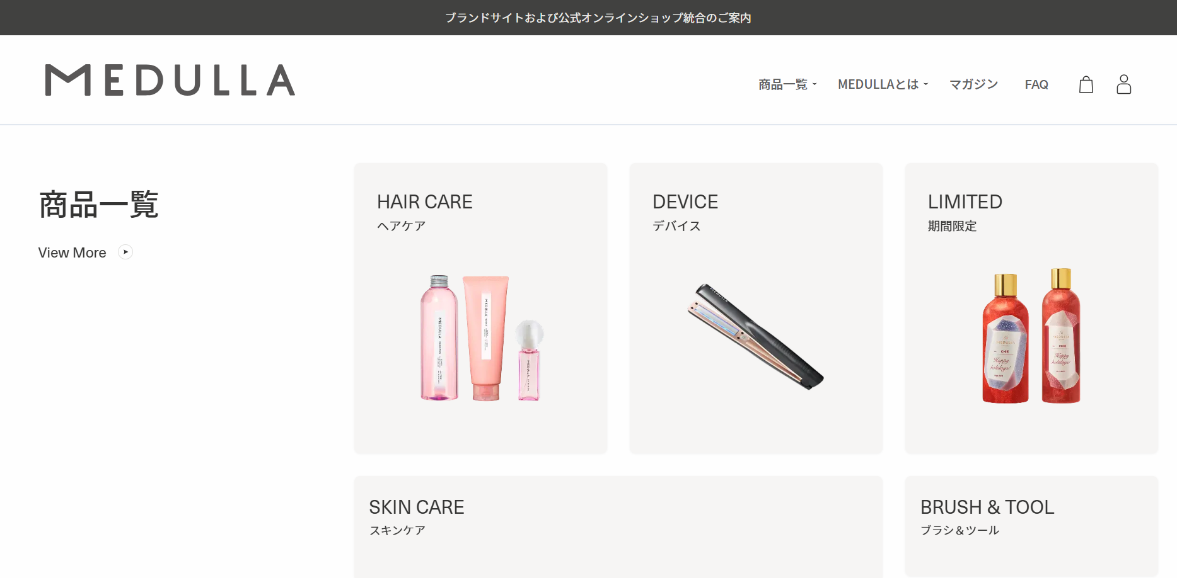Image resolution: width=1177 pixels, height=578 pixels.
Task: Click the 期間限定 subtitle in the LIMITED card
Action: [952, 226]
